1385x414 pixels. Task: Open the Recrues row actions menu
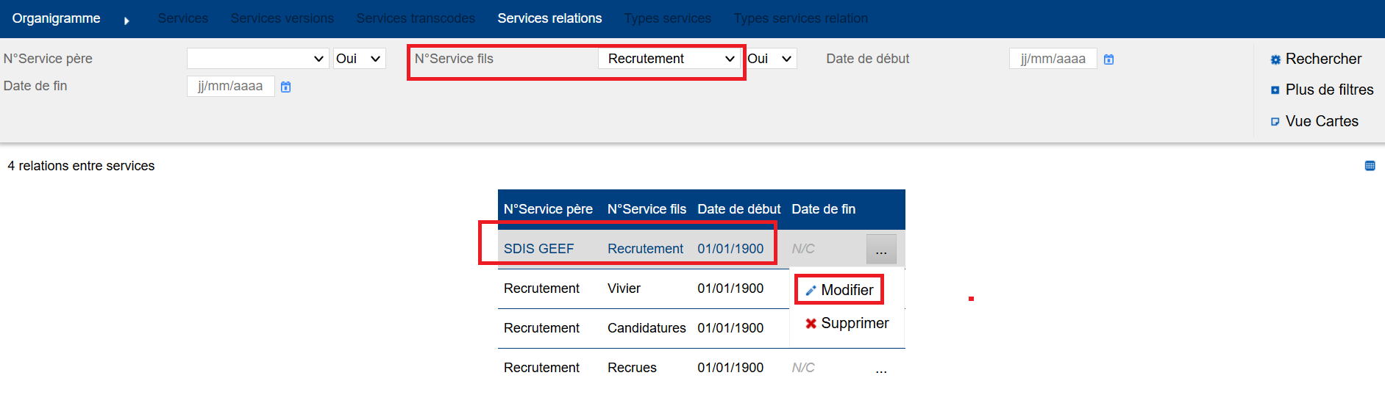881,368
